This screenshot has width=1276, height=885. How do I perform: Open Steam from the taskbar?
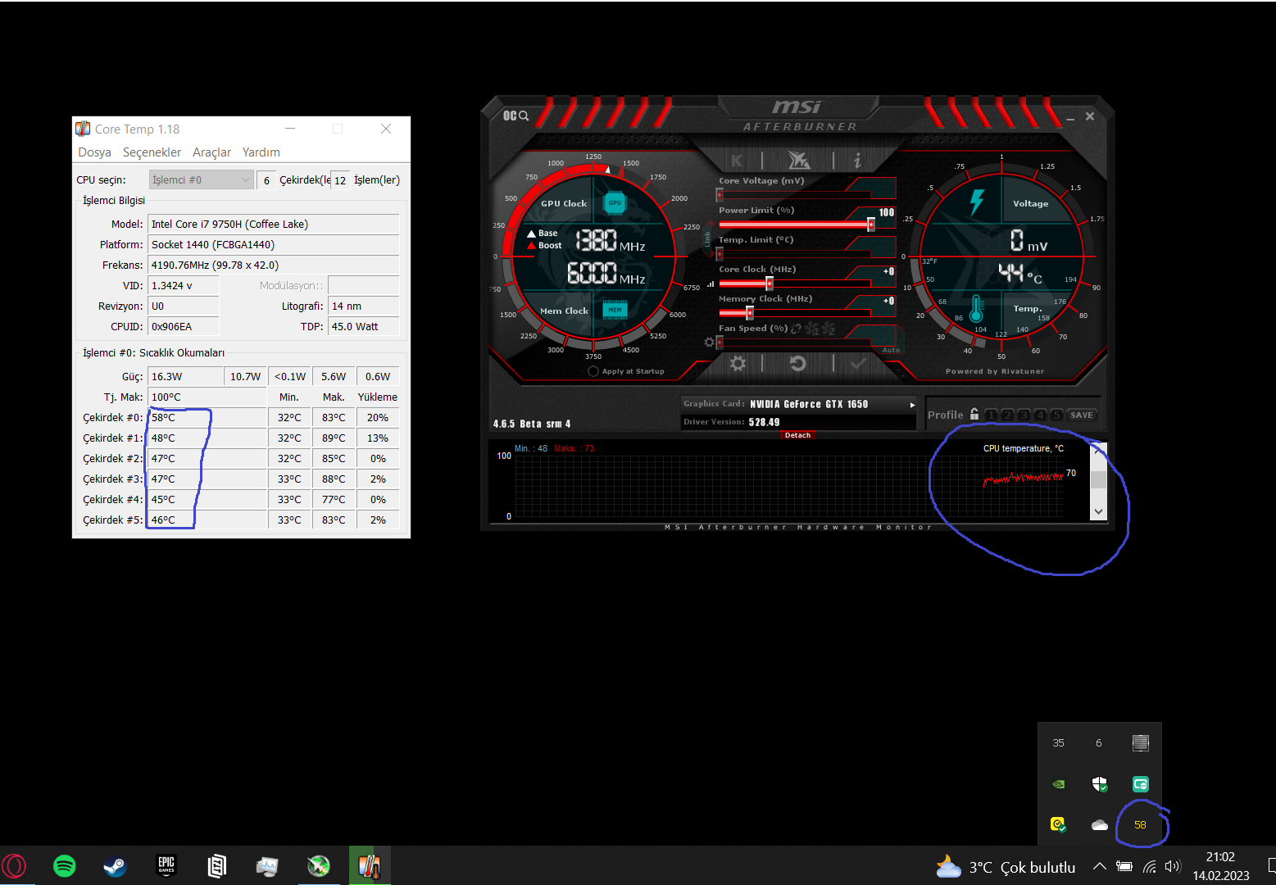[x=115, y=866]
